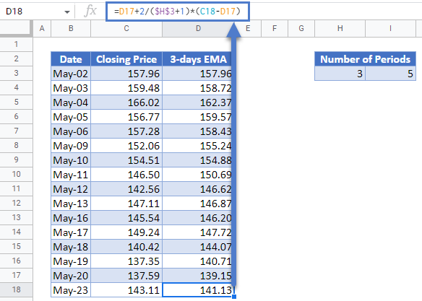This screenshot has width=422, height=301.
Task: Select the May-19 date cell
Action: (71, 261)
